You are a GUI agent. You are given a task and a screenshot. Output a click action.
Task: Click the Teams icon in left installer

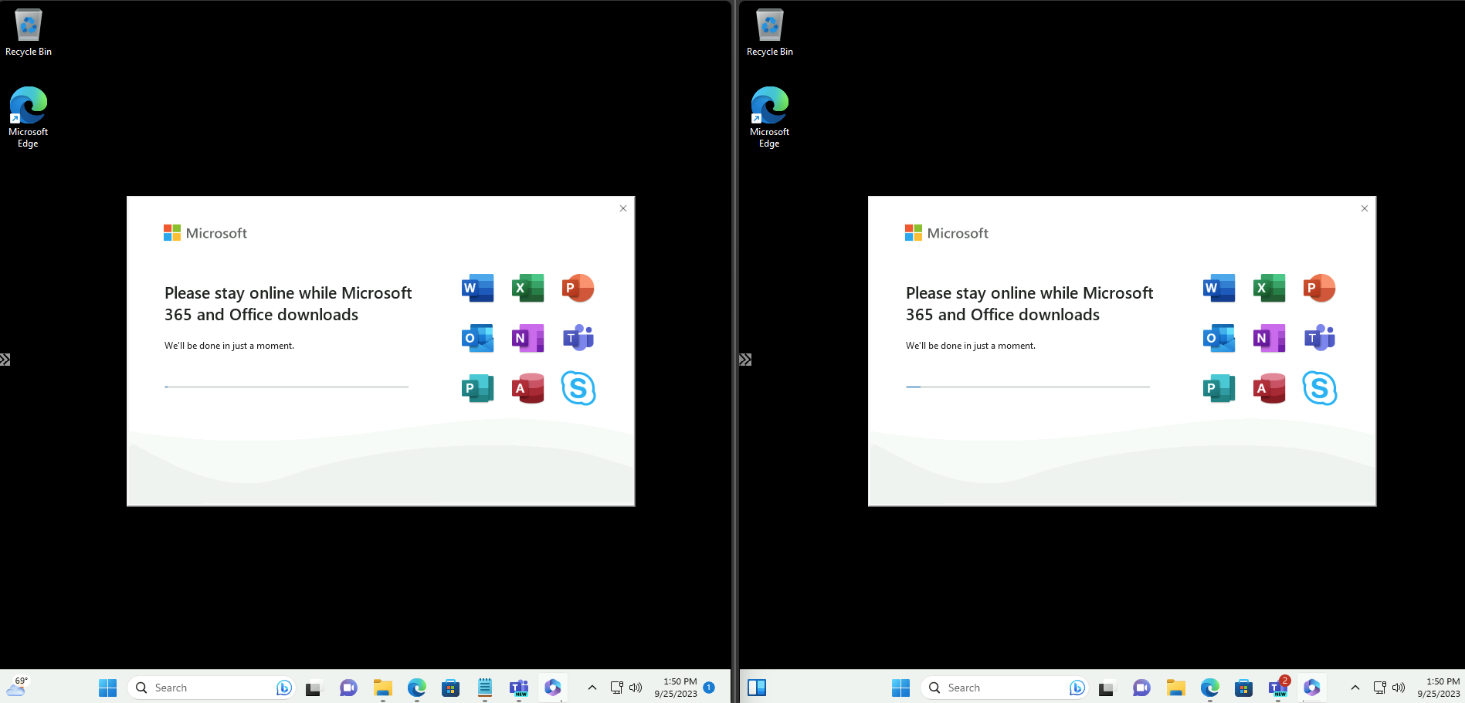(578, 338)
